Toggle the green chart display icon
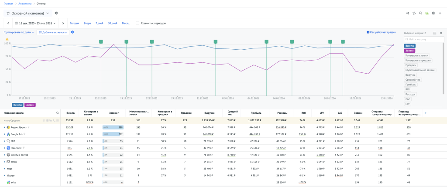Screen dimensions: 447x187 [x=427, y=13]
